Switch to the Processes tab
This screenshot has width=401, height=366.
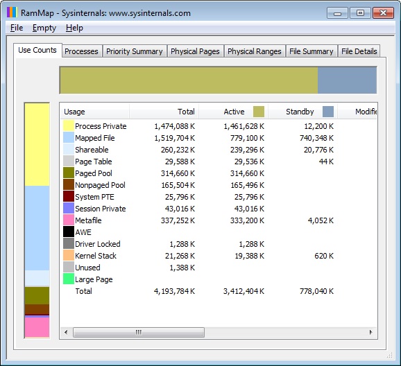(x=81, y=51)
